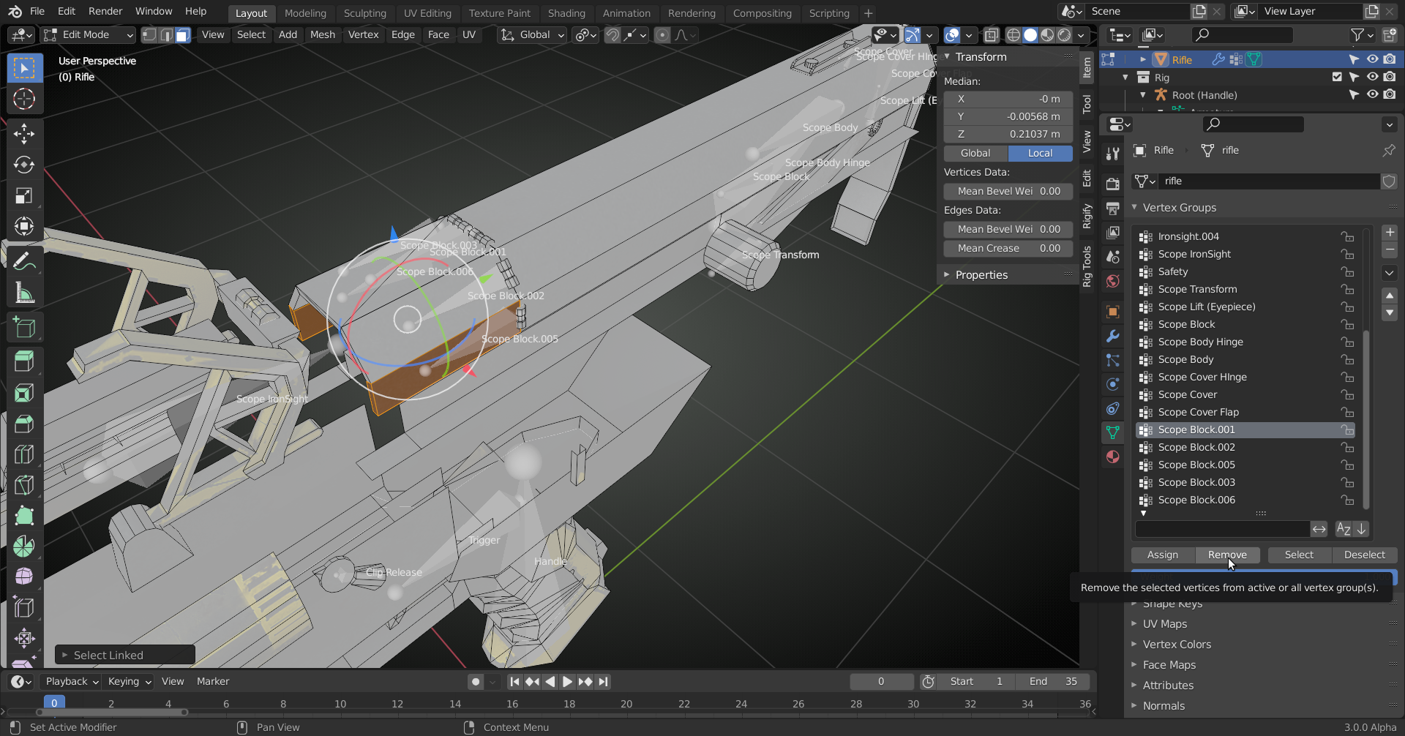Viewport: 1405px width, 736px height.
Task: Switch median coordinates to Global
Action: pyautogui.click(x=975, y=153)
